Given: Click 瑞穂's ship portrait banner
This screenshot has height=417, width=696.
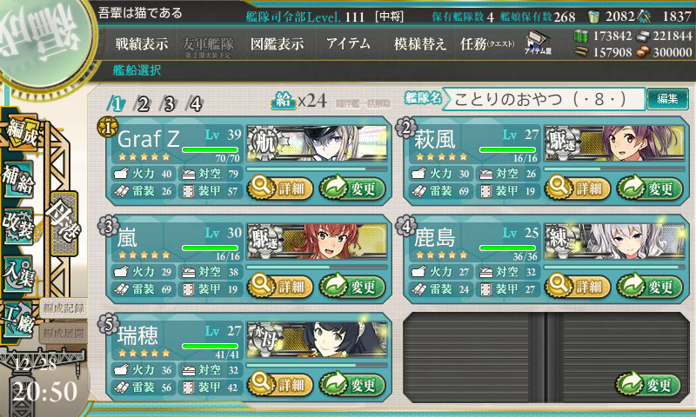Looking at the screenshot, I should coord(317,340).
